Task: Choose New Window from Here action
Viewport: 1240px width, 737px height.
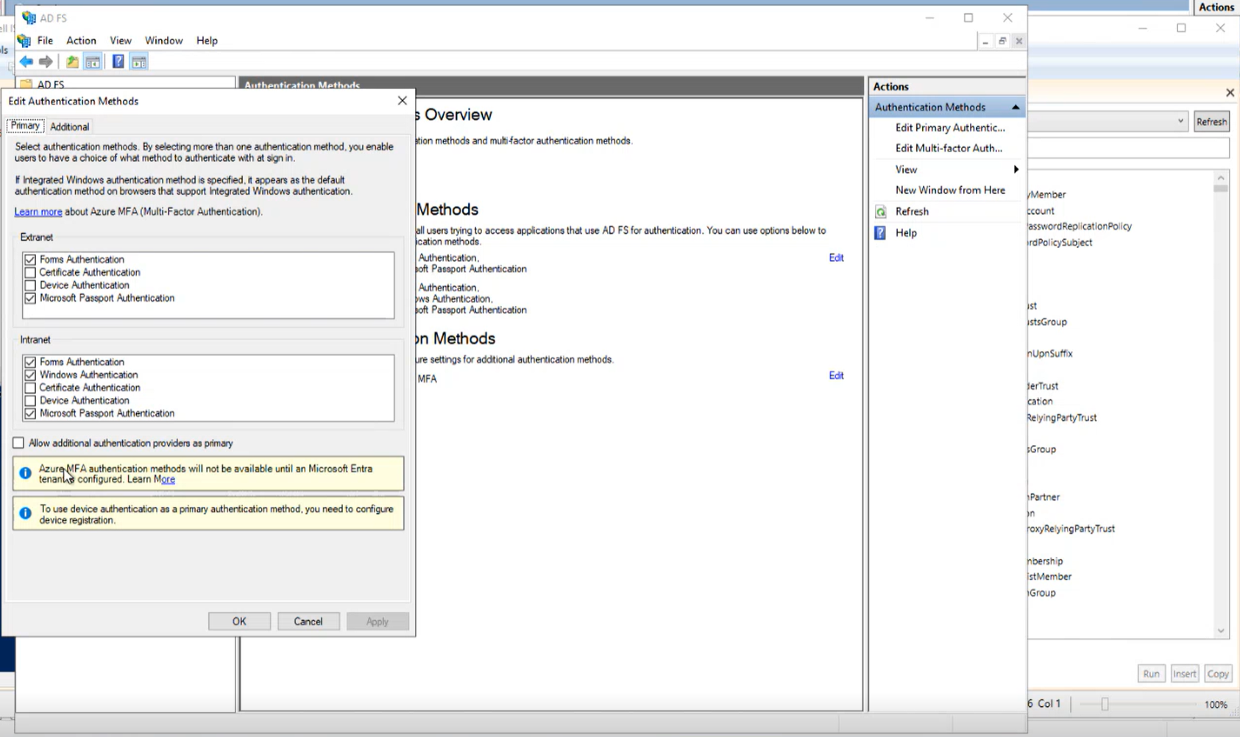Action: pyautogui.click(x=950, y=191)
